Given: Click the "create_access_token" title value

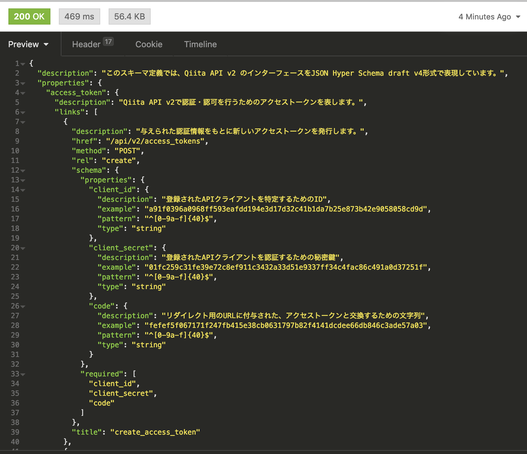Looking at the screenshot, I should click(155, 432).
